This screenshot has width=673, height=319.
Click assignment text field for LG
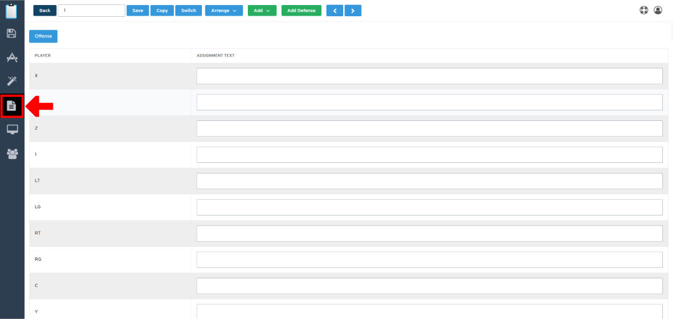tap(430, 207)
